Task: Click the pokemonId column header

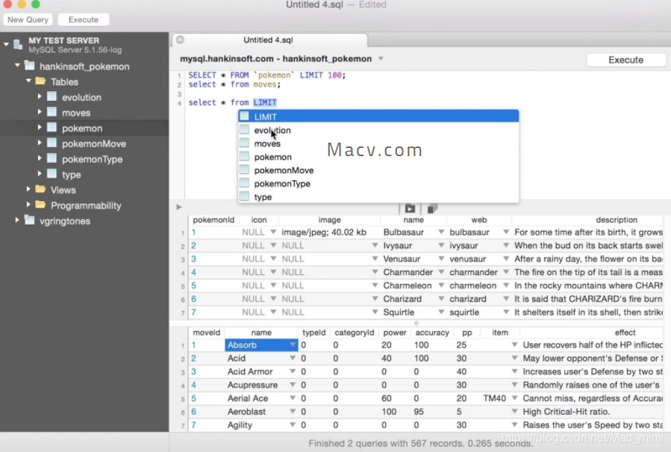Action: (213, 220)
